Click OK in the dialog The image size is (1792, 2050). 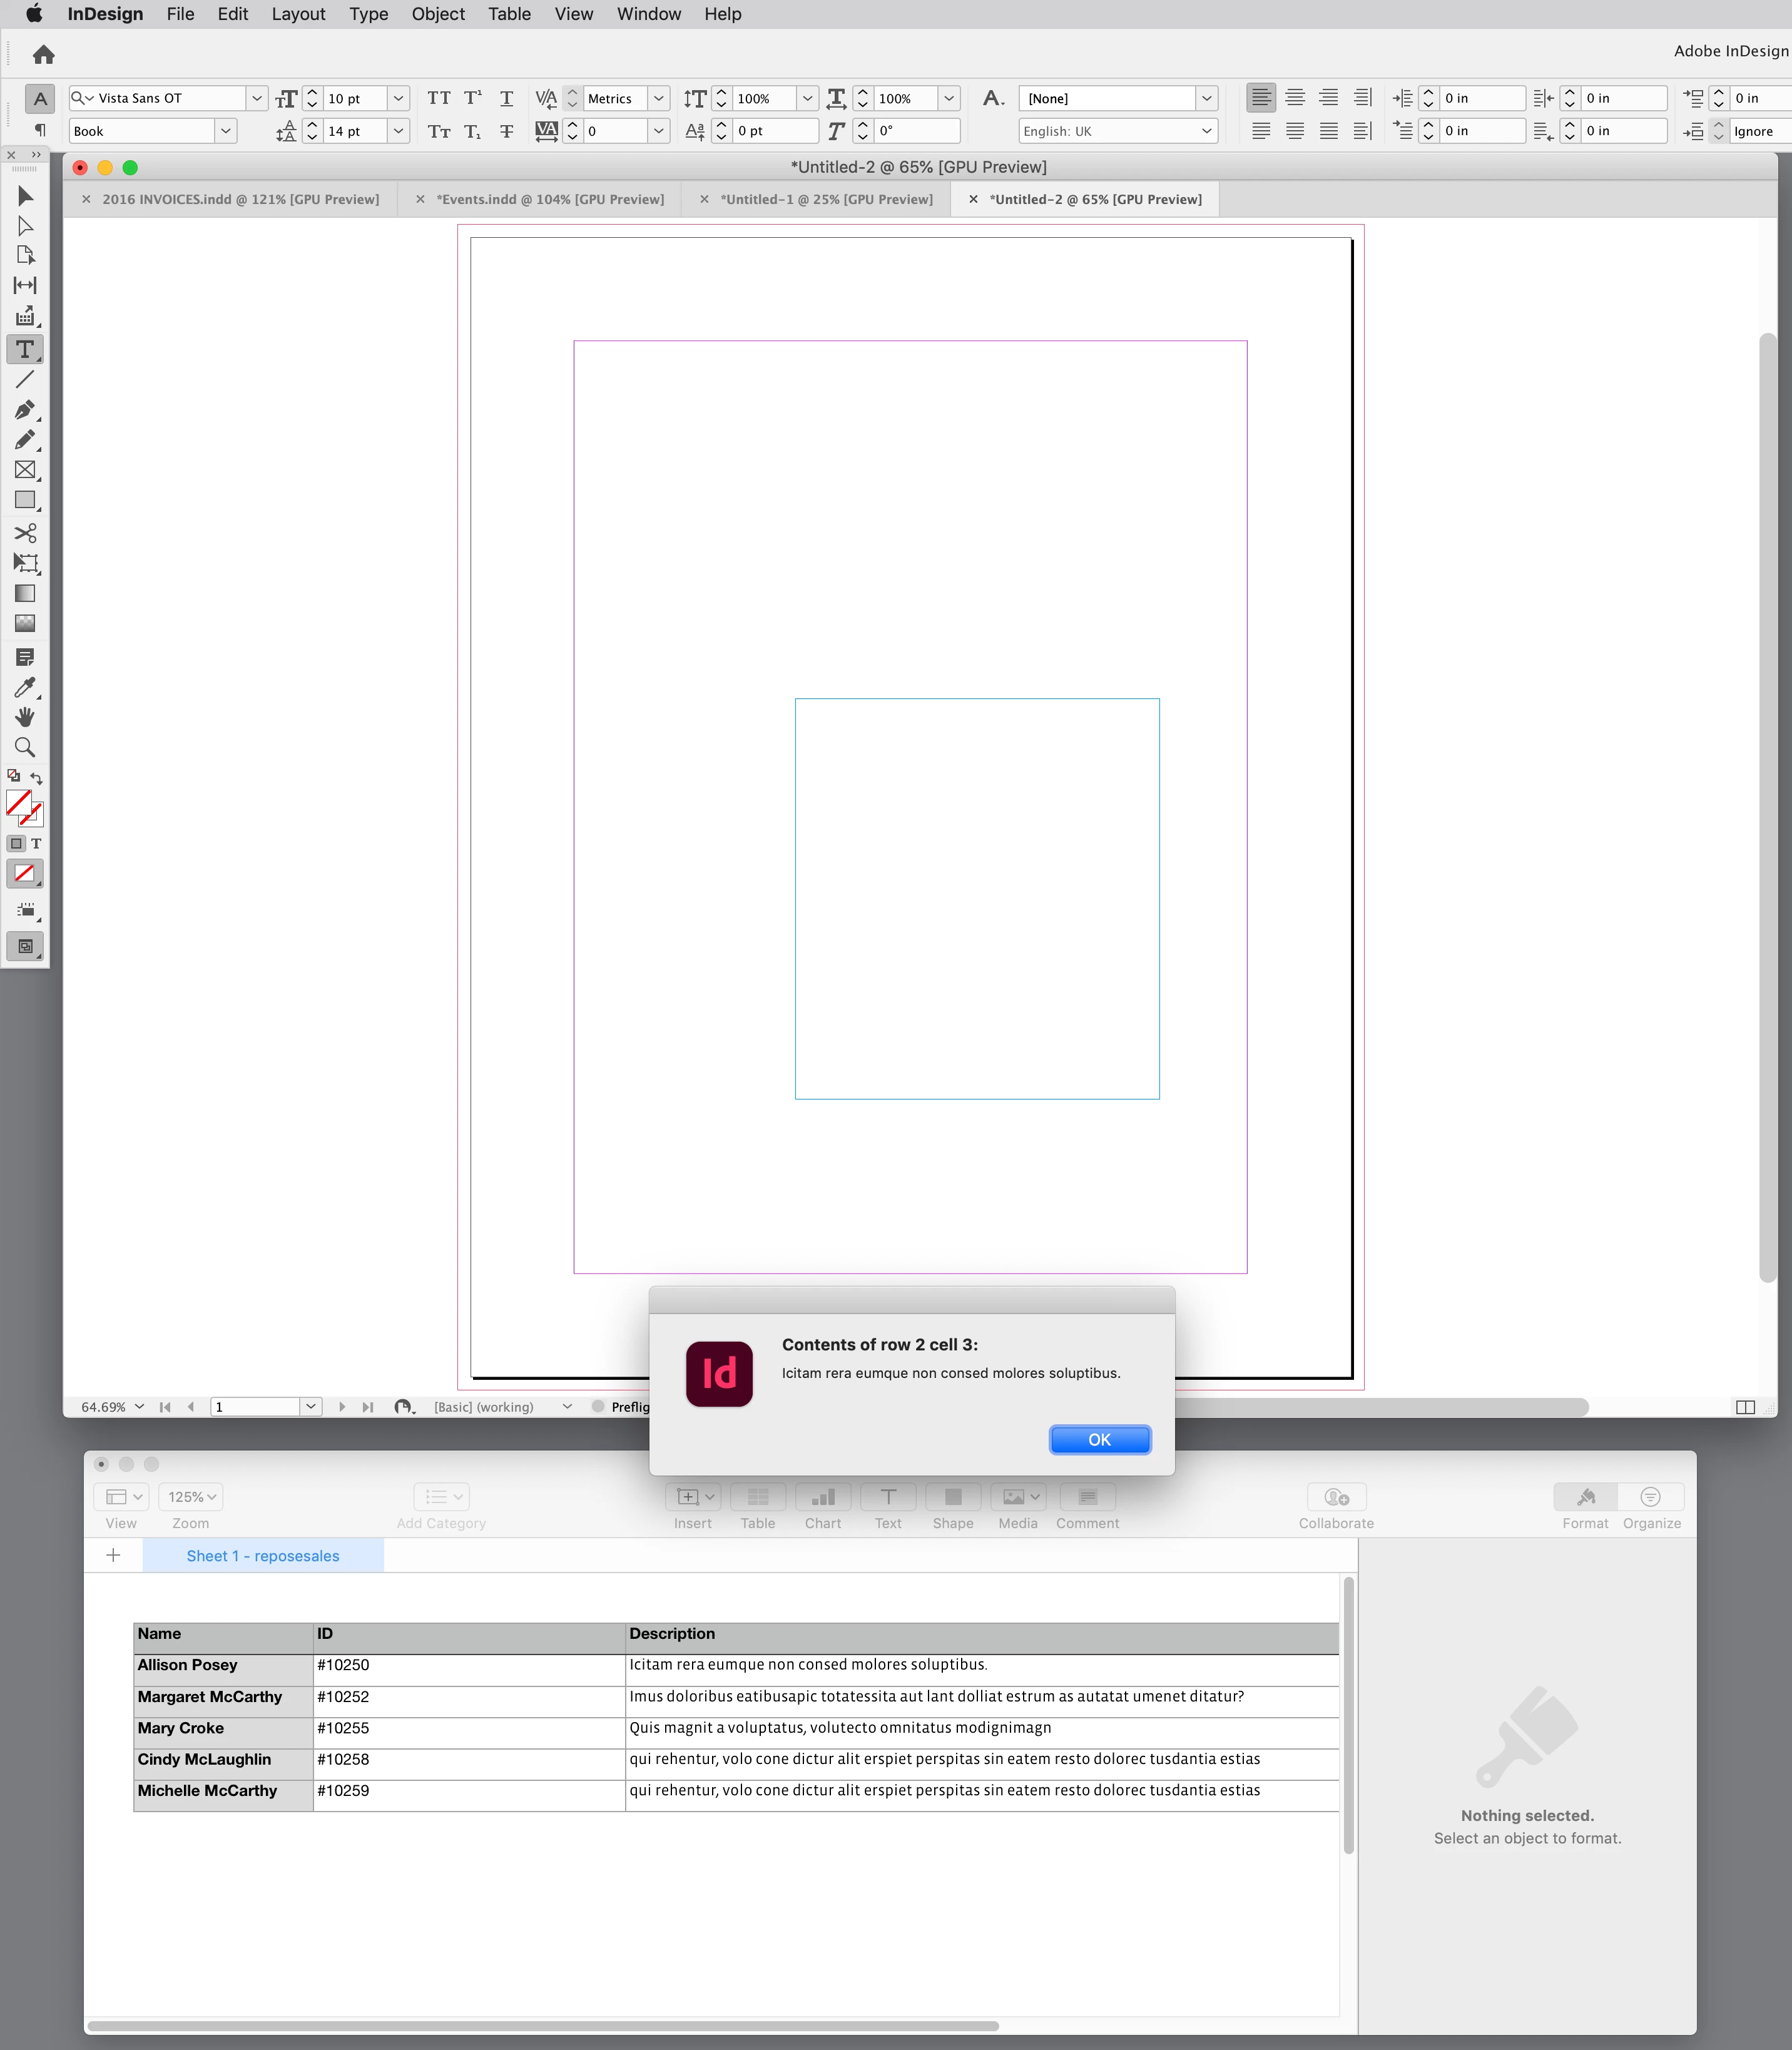[1099, 1439]
